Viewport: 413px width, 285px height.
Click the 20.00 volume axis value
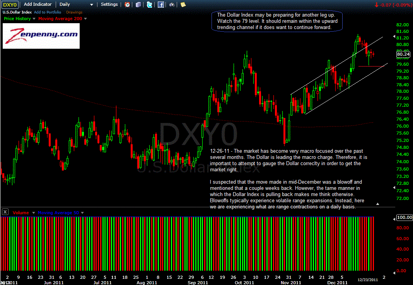click(403, 260)
